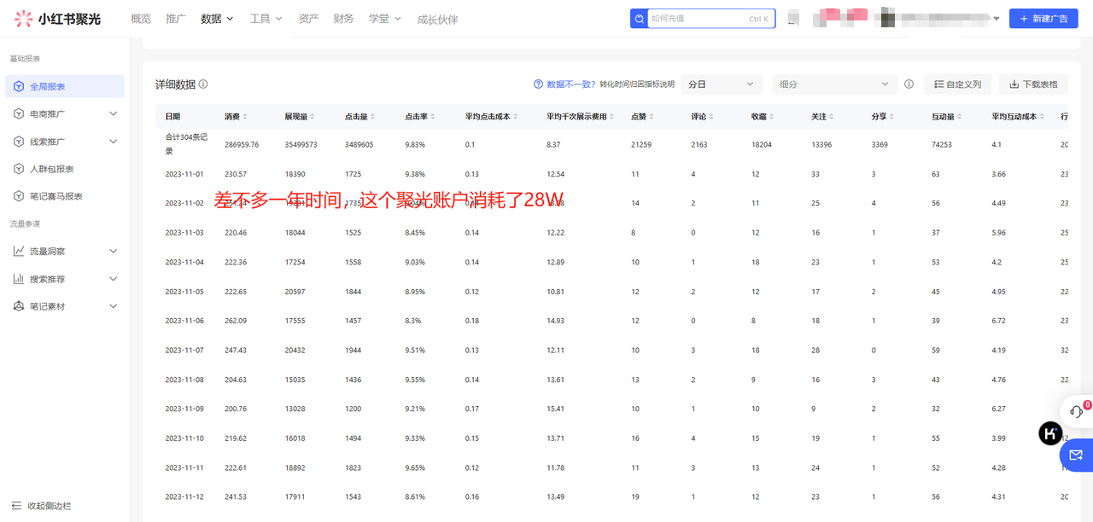Screen dimensions: 1093x522
Task: Open the 分日 dropdown
Action: pyautogui.click(x=721, y=84)
